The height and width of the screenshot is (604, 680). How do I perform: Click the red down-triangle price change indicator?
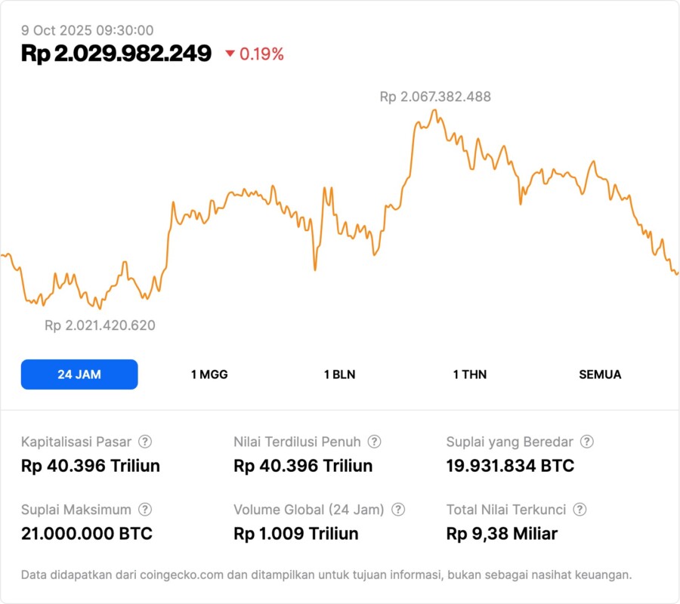(230, 54)
